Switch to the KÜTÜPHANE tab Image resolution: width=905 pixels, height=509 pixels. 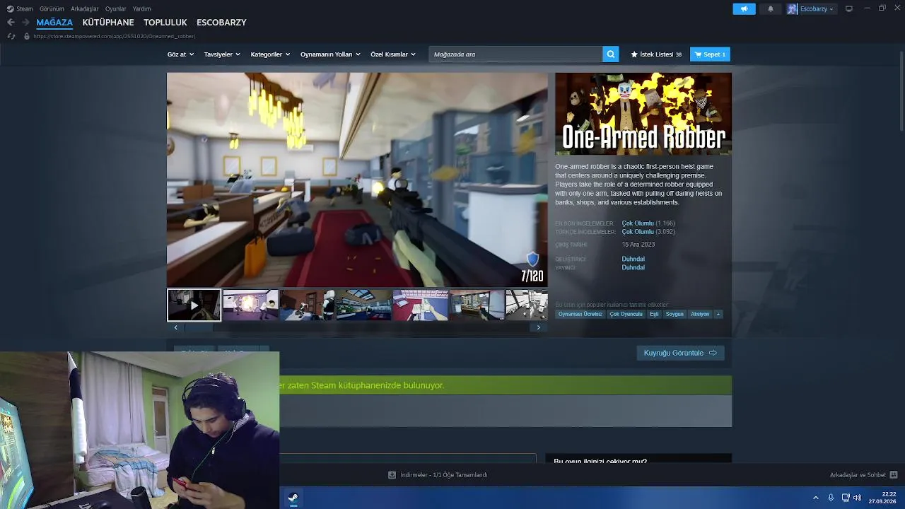(108, 23)
